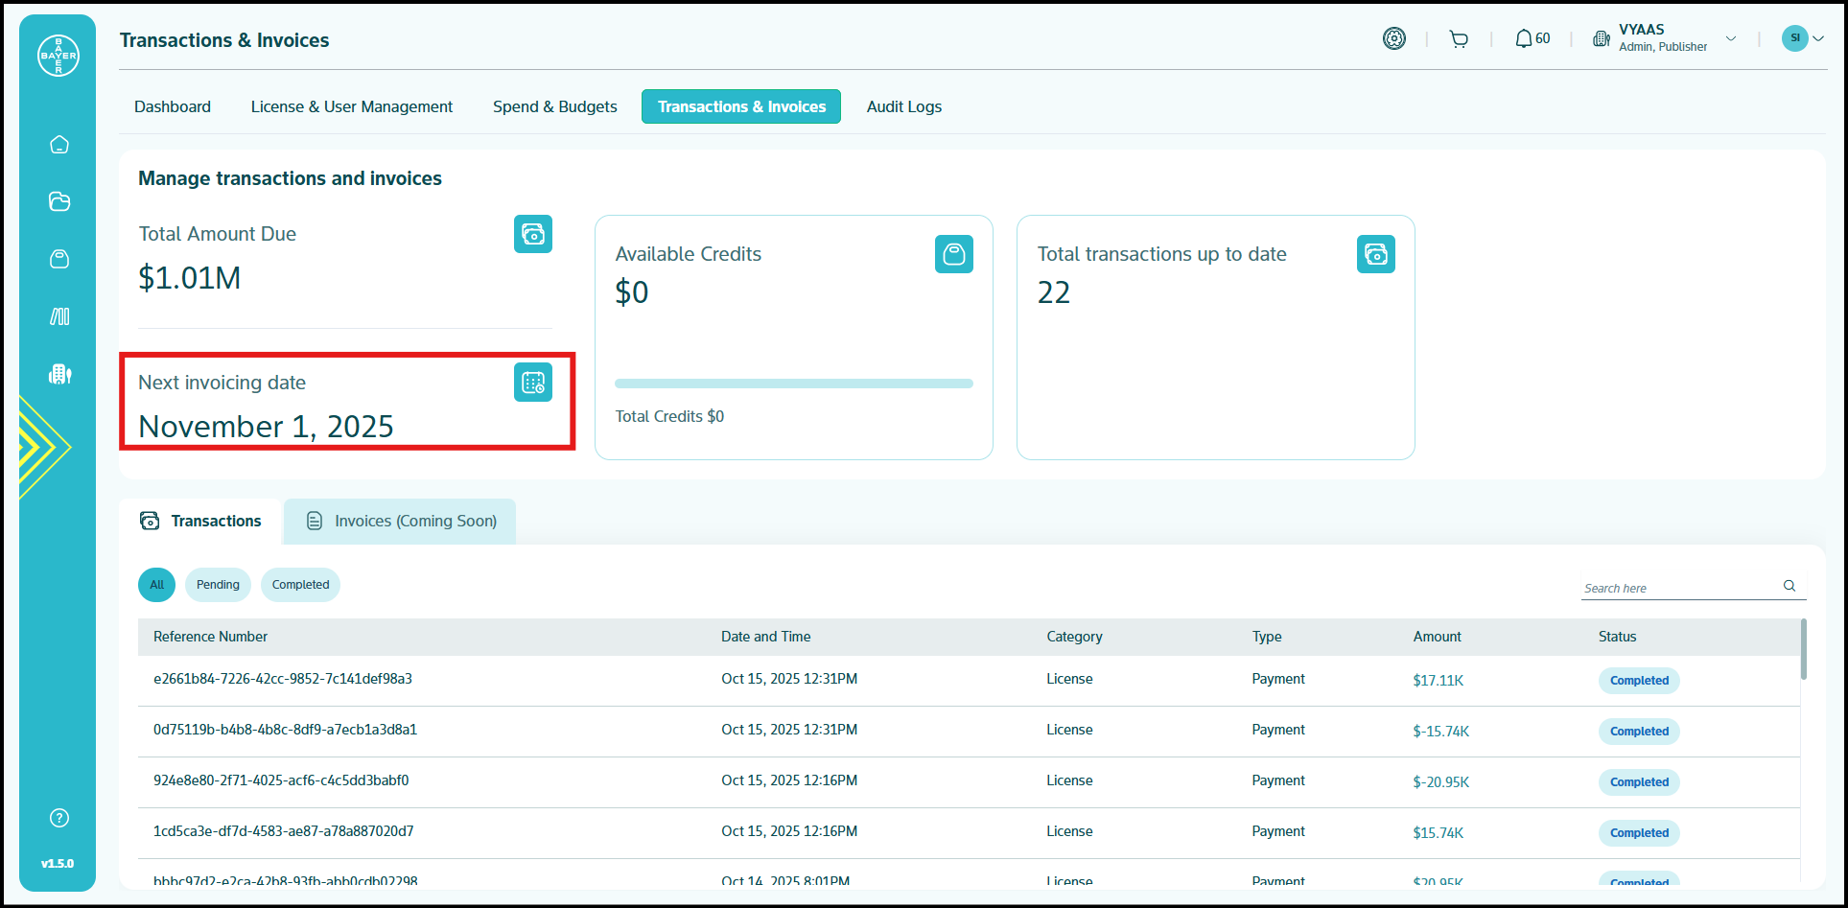Viewport: 1848px width, 908px height.
Task: Open the Home icon in sidebar
Action: click(59, 145)
